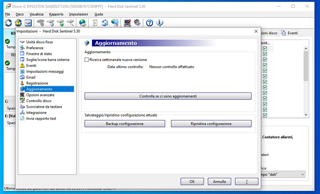This screenshot has height=194, width=320.
Task: Click Controlla se ci sono aggiornamenti button
Action: tap(168, 96)
